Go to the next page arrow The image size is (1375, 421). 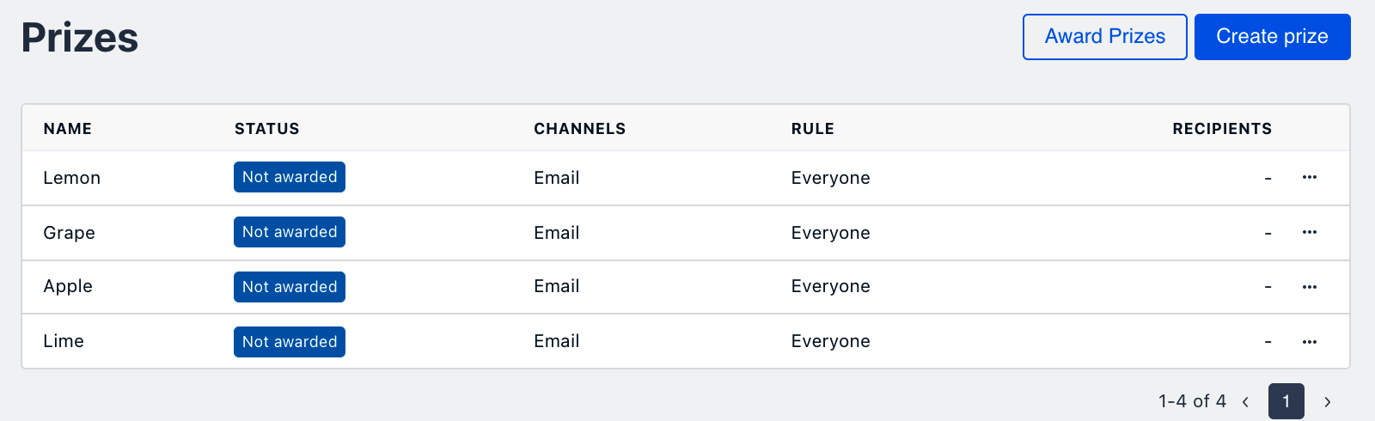(x=1327, y=401)
